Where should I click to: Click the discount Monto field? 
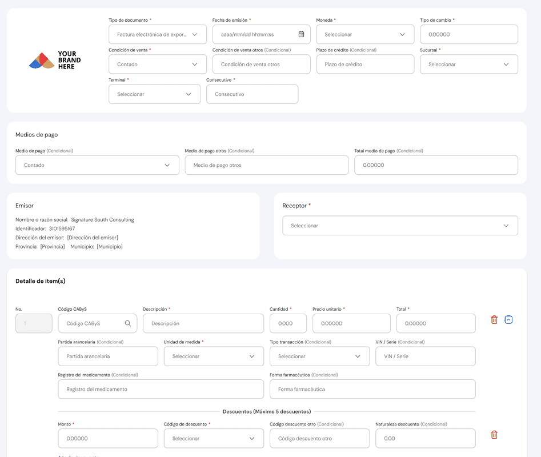108,438
